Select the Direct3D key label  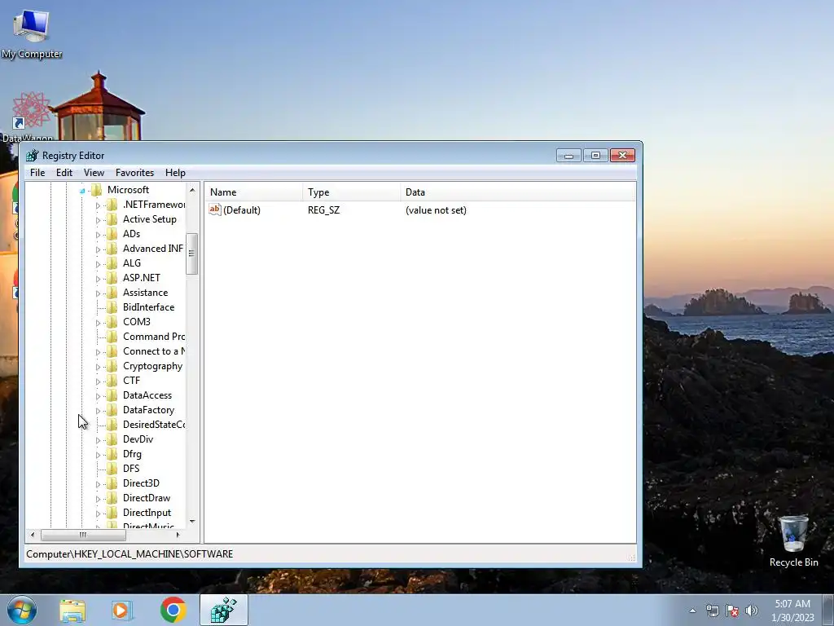[141, 483]
